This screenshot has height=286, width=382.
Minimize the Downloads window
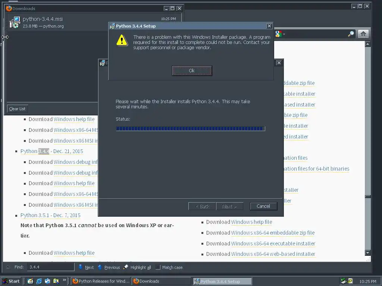[x=166, y=9]
